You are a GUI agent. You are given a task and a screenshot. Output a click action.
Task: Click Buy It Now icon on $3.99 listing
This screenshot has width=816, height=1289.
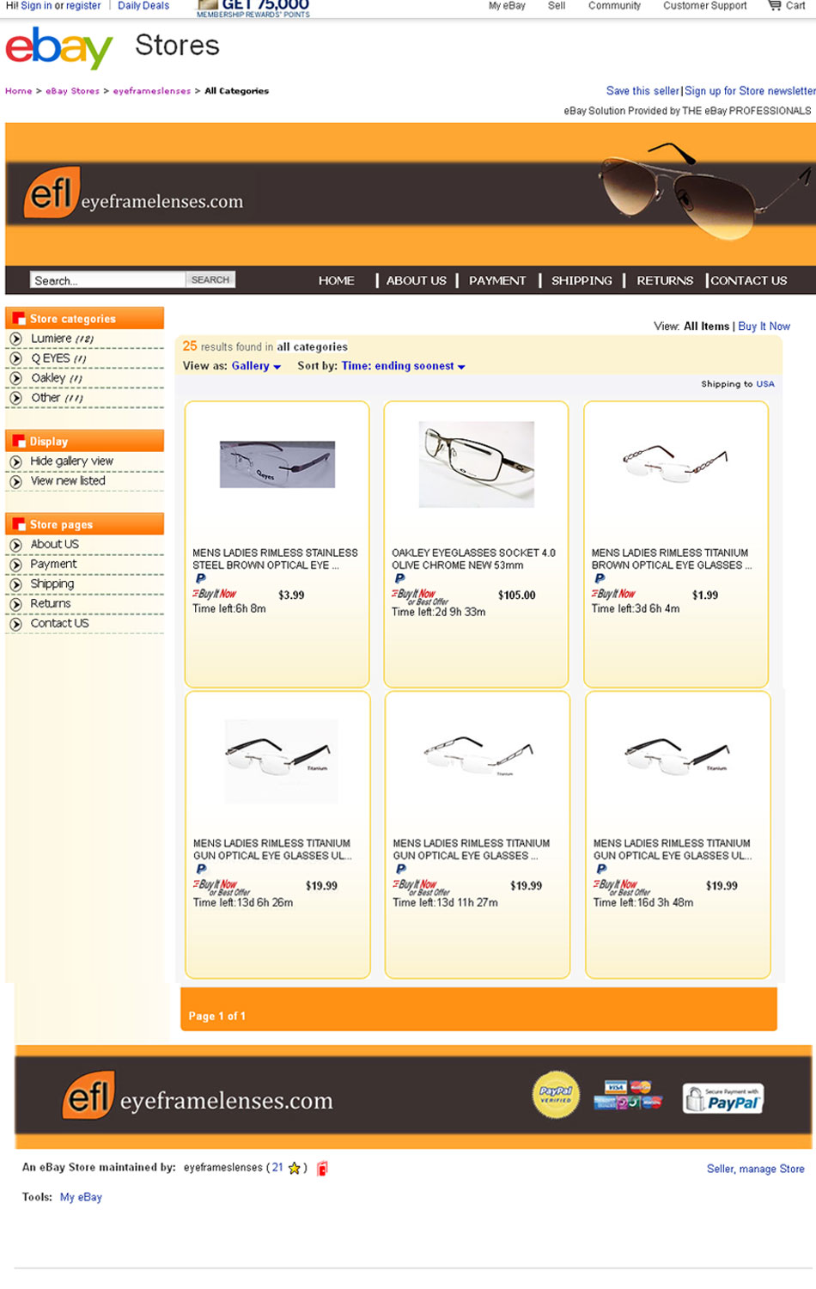pos(215,594)
